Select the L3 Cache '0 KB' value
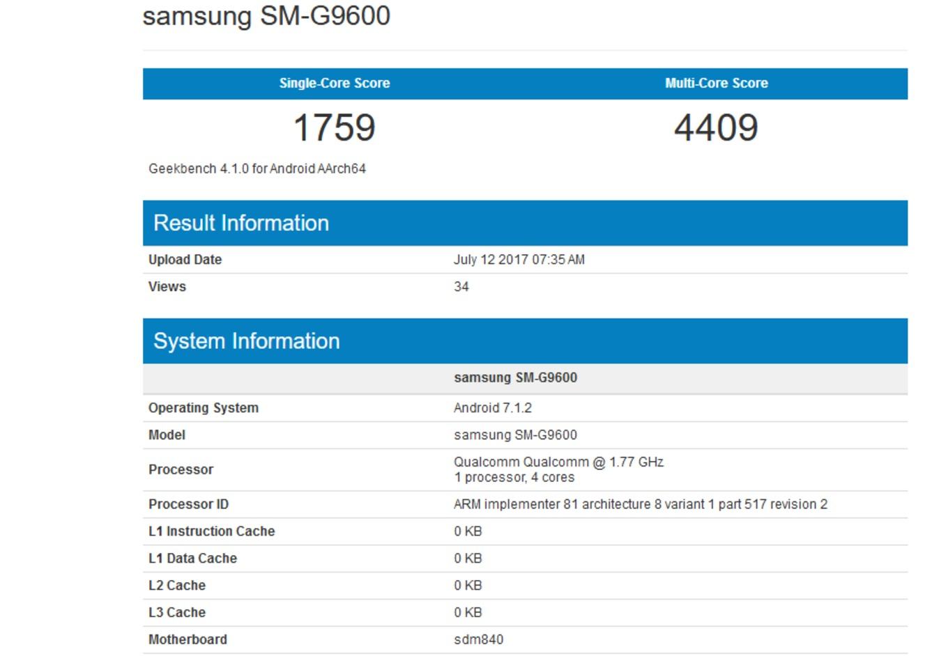 [468, 613]
